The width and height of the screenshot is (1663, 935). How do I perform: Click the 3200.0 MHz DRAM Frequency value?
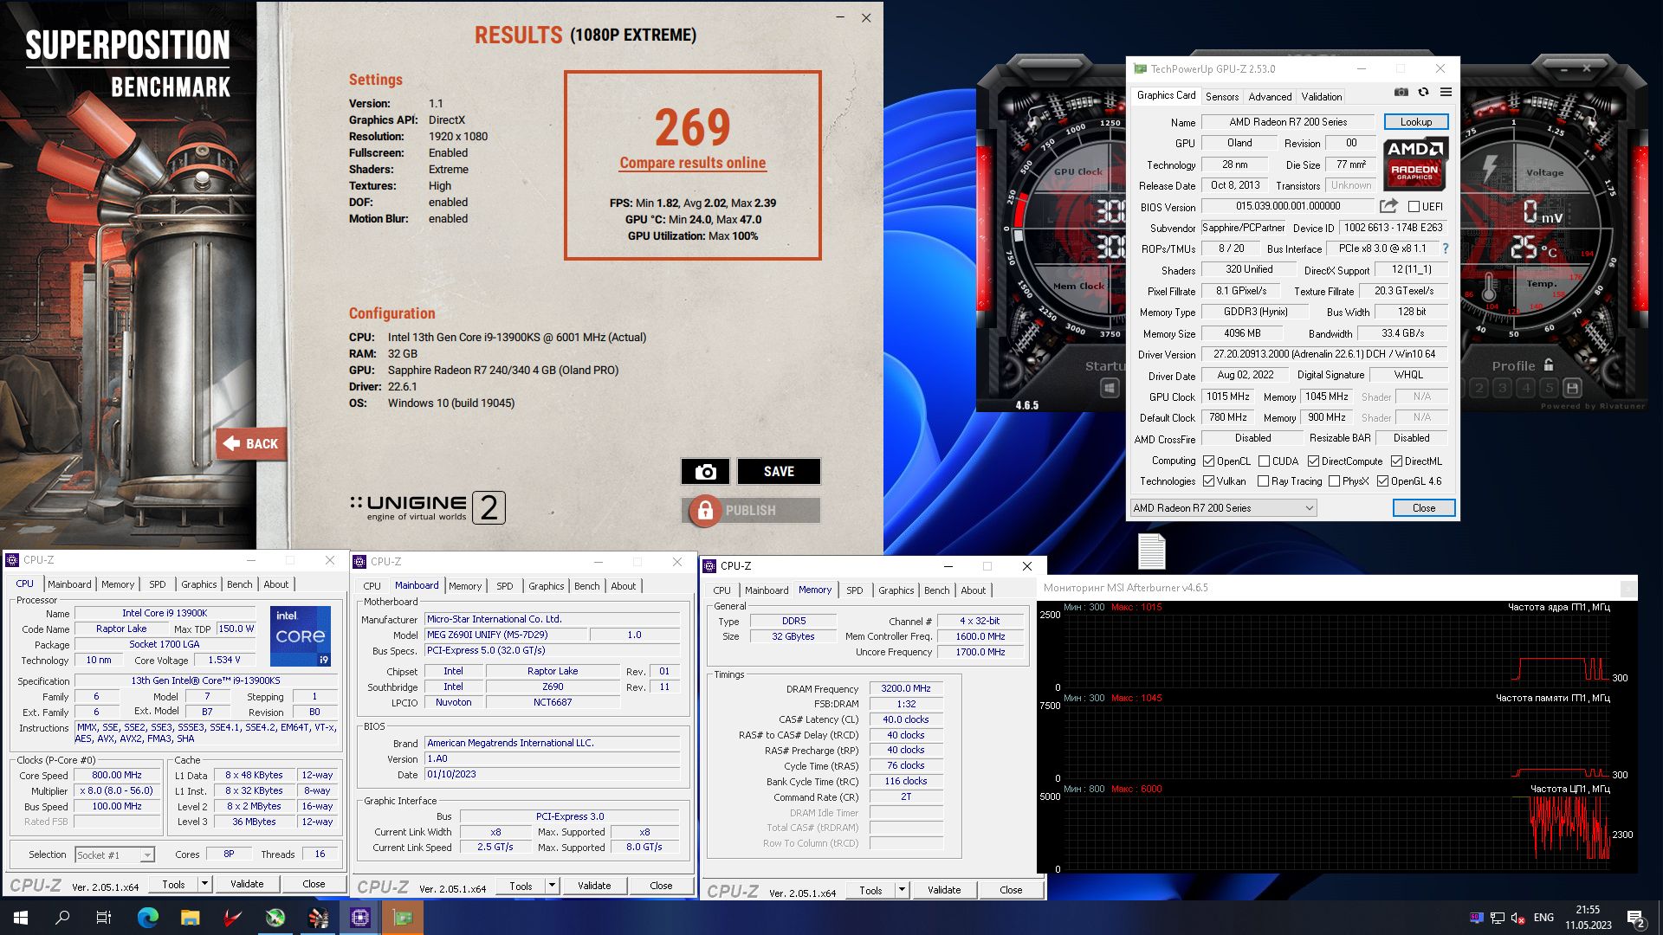pos(905,688)
